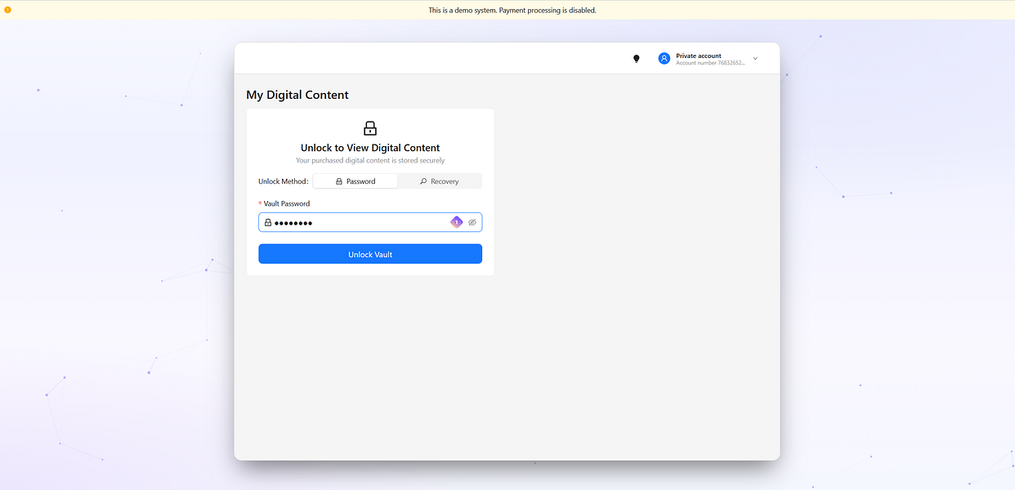This screenshot has height=490, width=1015.
Task: Click Unlock to View Digital Content title
Action: 370,148
